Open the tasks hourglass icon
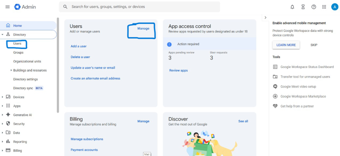 tap(303, 7)
